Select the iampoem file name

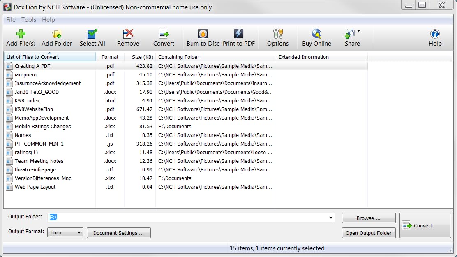pos(25,75)
